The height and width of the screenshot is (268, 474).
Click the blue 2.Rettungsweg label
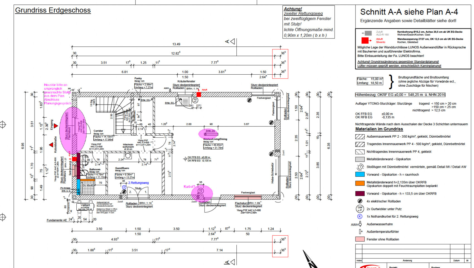[138, 183]
